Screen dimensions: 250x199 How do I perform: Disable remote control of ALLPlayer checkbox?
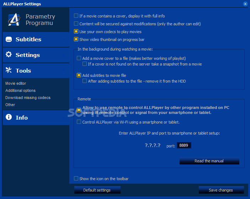79,110
